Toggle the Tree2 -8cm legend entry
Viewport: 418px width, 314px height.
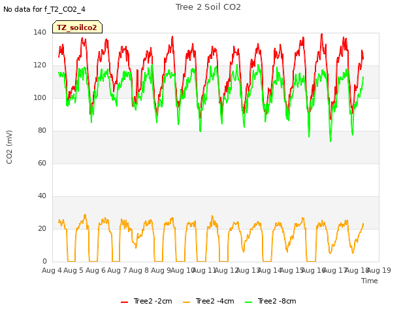coord(270,301)
